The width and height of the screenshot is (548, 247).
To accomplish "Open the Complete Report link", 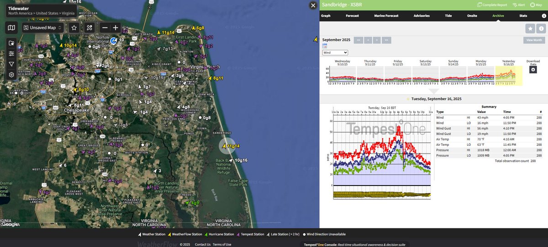I will (492, 5).
